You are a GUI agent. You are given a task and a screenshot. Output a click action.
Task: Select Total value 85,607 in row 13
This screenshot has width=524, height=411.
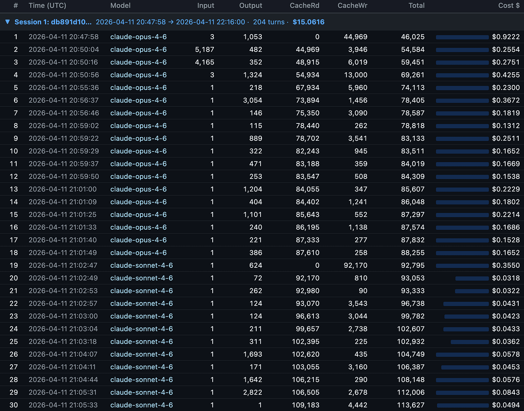(x=413, y=189)
